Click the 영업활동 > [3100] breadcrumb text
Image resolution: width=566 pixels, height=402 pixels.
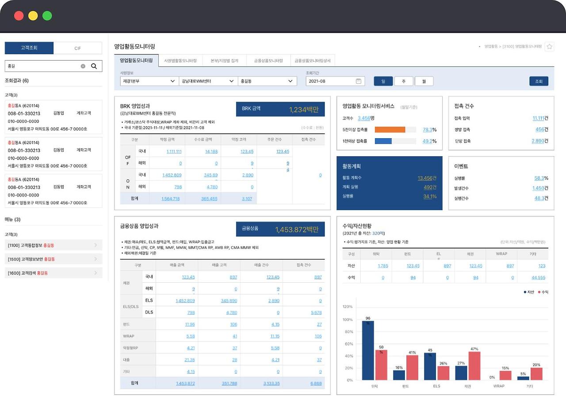513,46
